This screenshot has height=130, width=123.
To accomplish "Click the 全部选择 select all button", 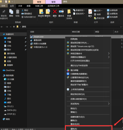I will [112, 10].
